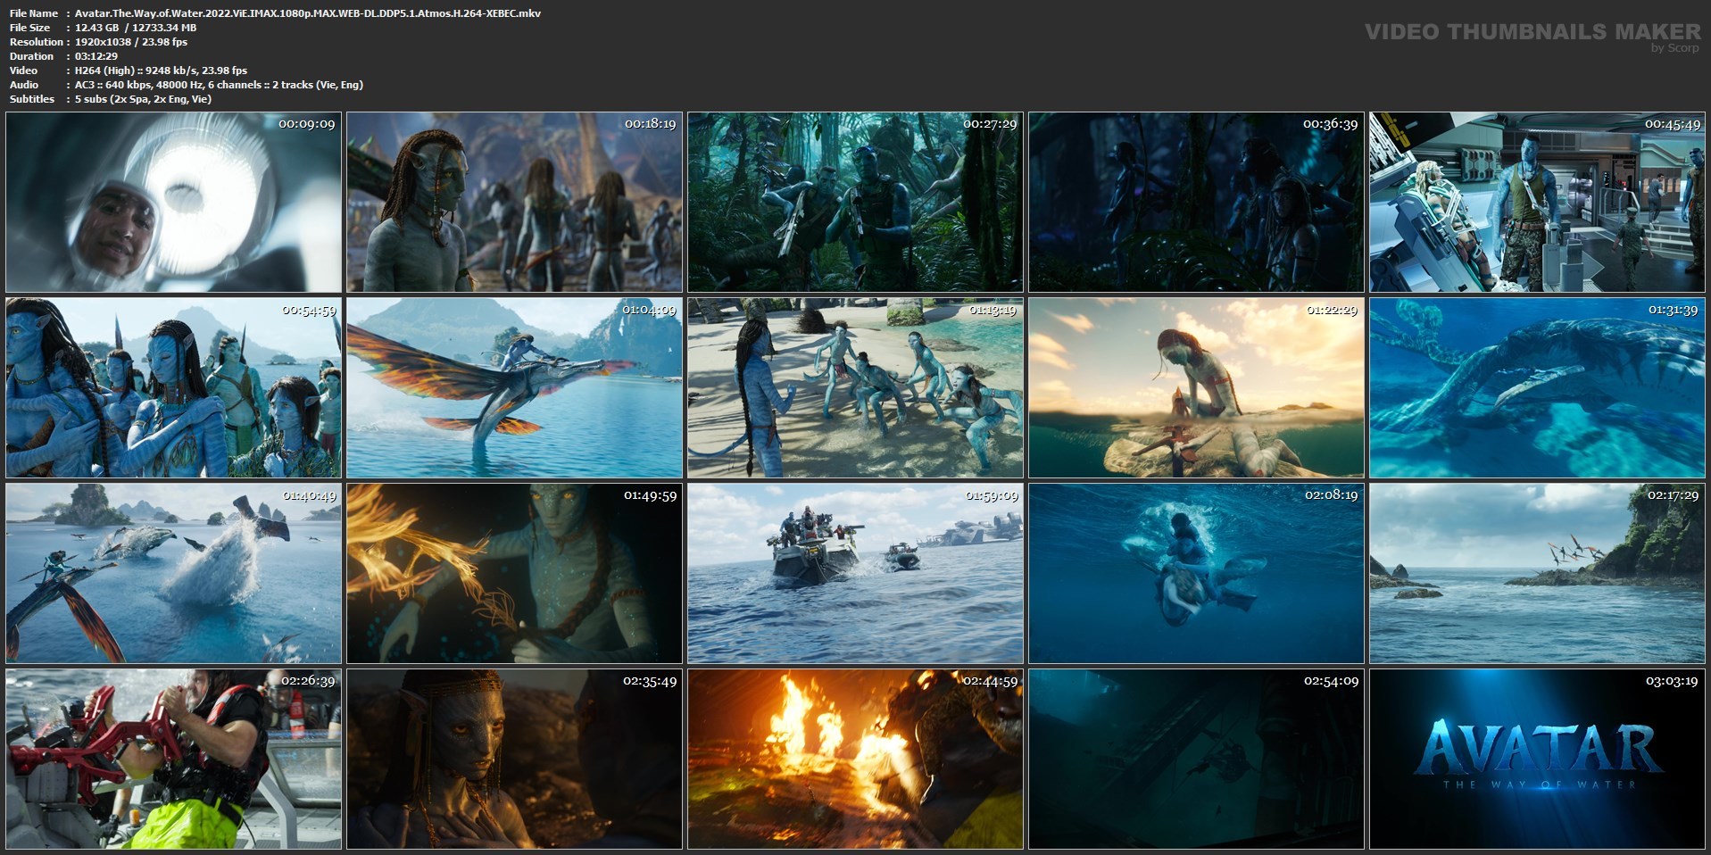Select the underwater whale frame at 01:31:39
This screenshot has width=1711, height=855.
(x=1537, y=388)
